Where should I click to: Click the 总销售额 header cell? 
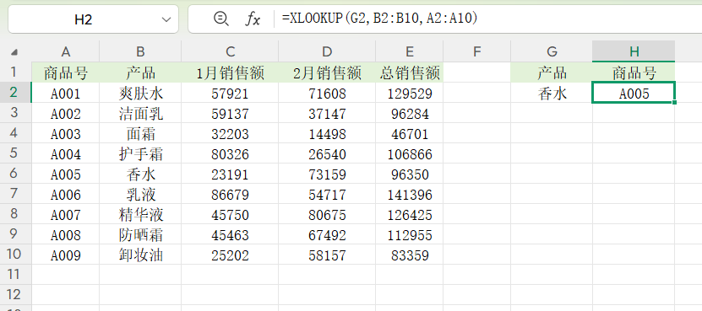(409, 72)
